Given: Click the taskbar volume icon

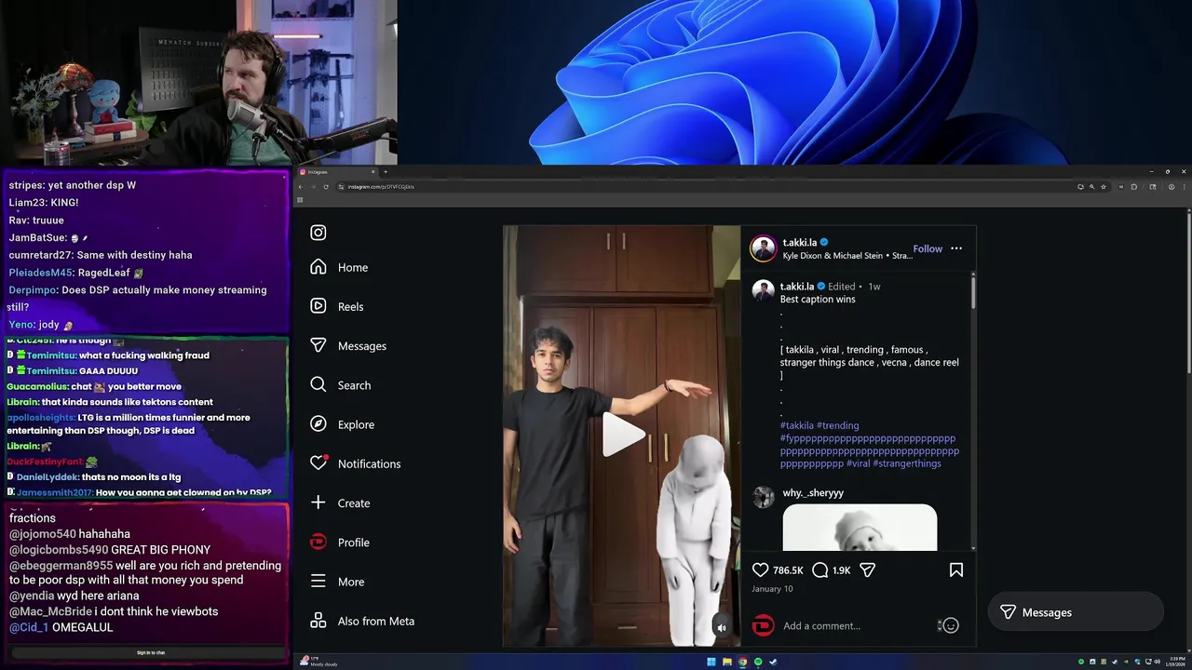Looking at the screenshot, I should [1158, 662].
